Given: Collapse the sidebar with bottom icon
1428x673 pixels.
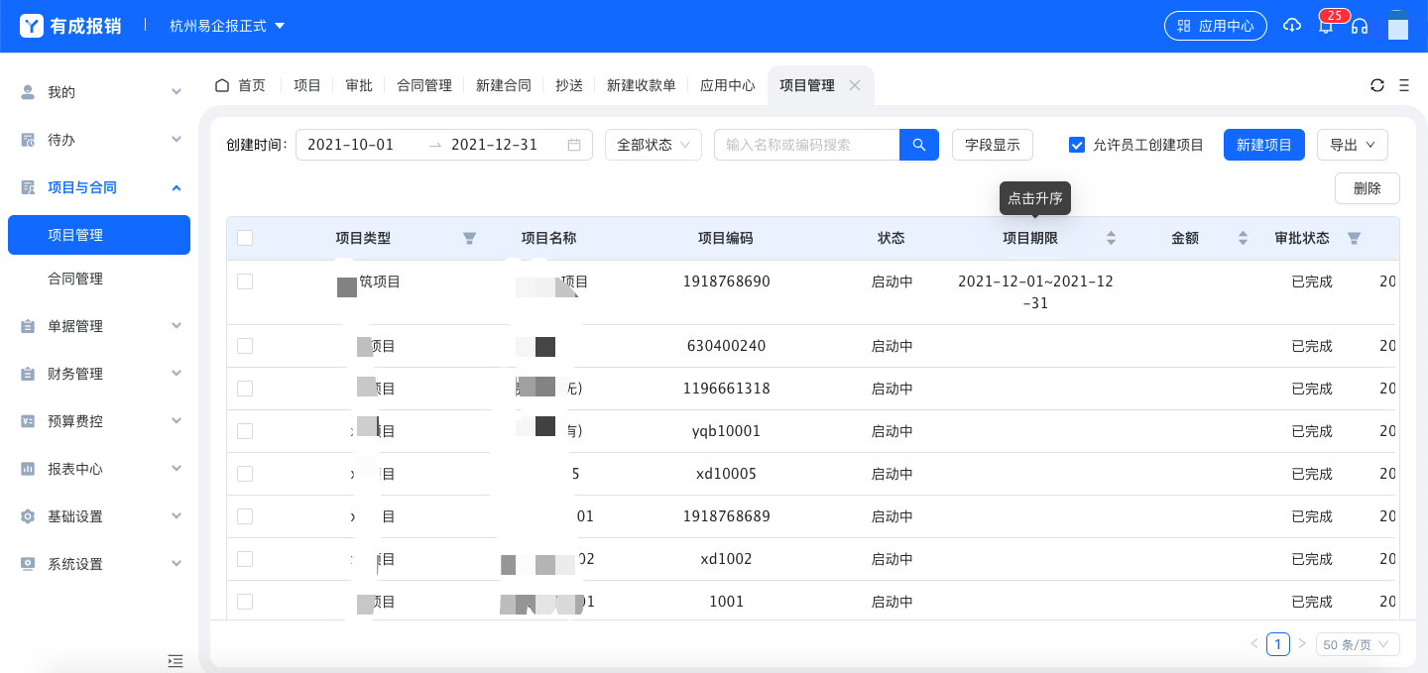Looking at the screenshot, I should (x=176, y=660).
